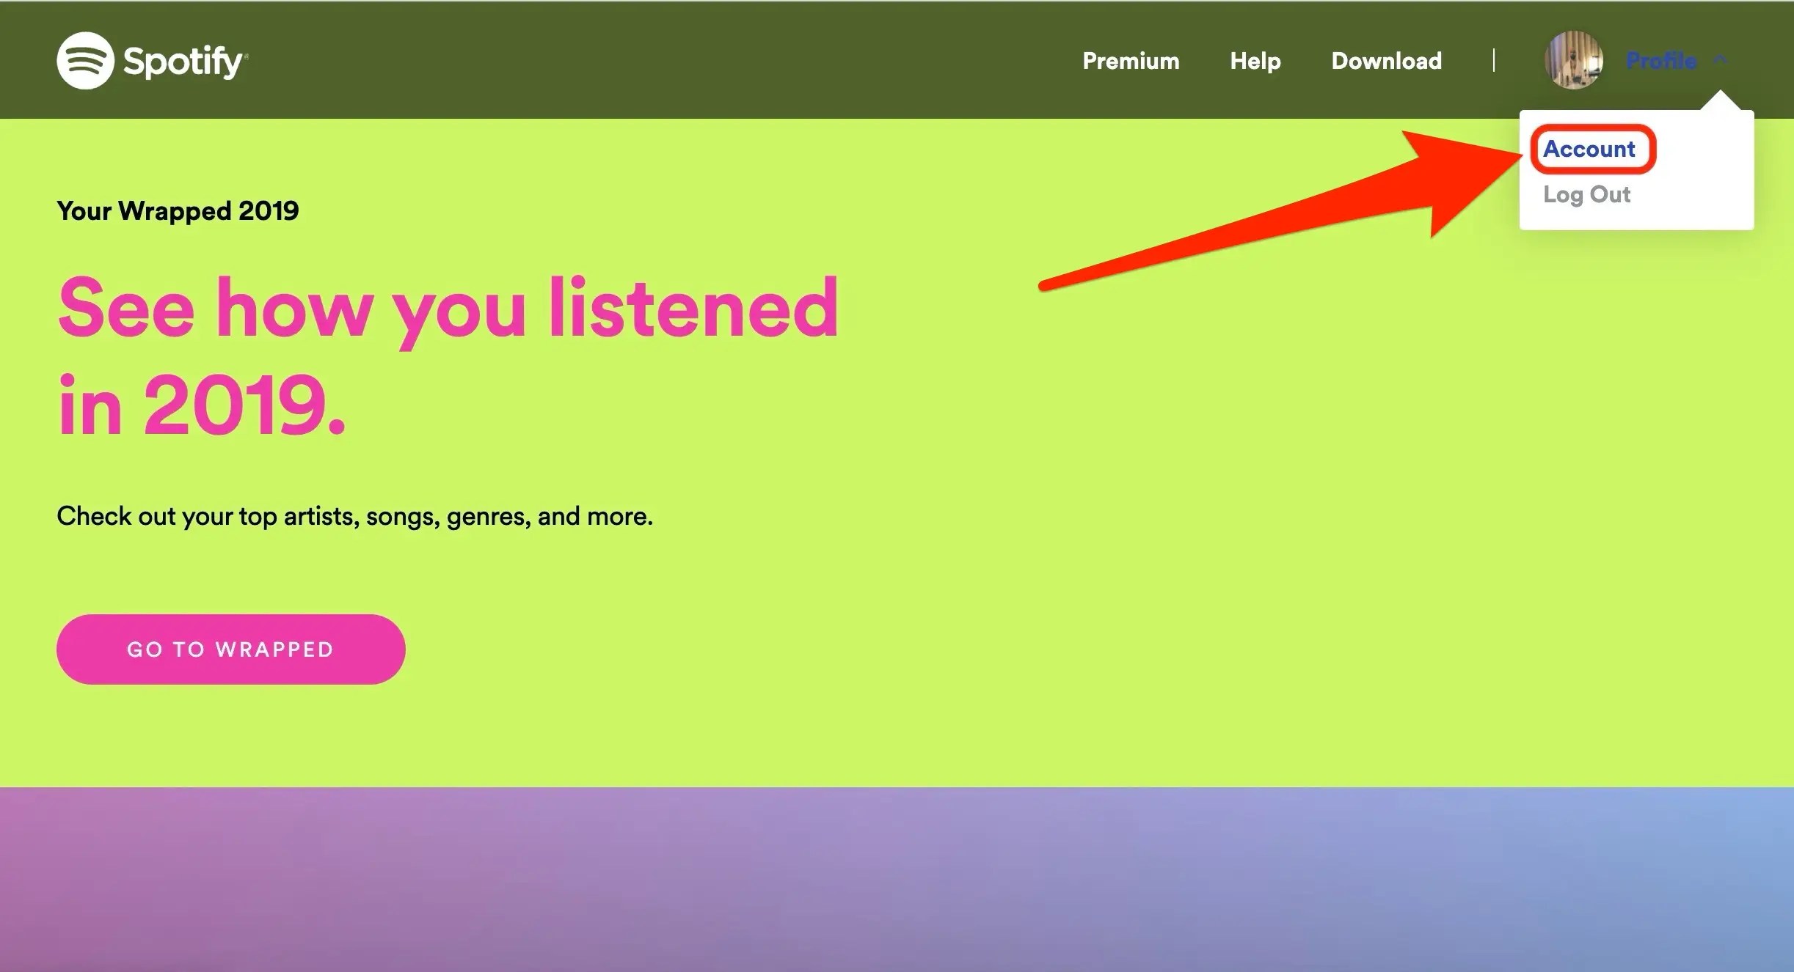Click the 'Check out your top artists' text
Viewport: 1794px width, 972px height.
tap(354, 516)
